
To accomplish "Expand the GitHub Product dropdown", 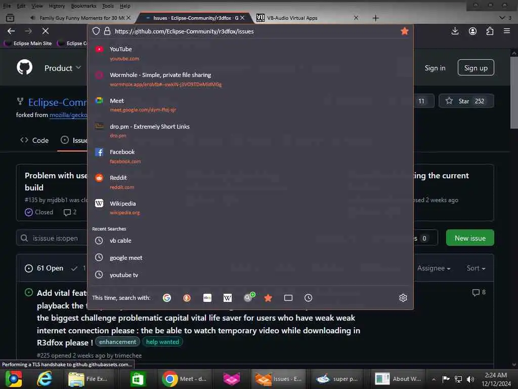I will (x=63, y=68).
